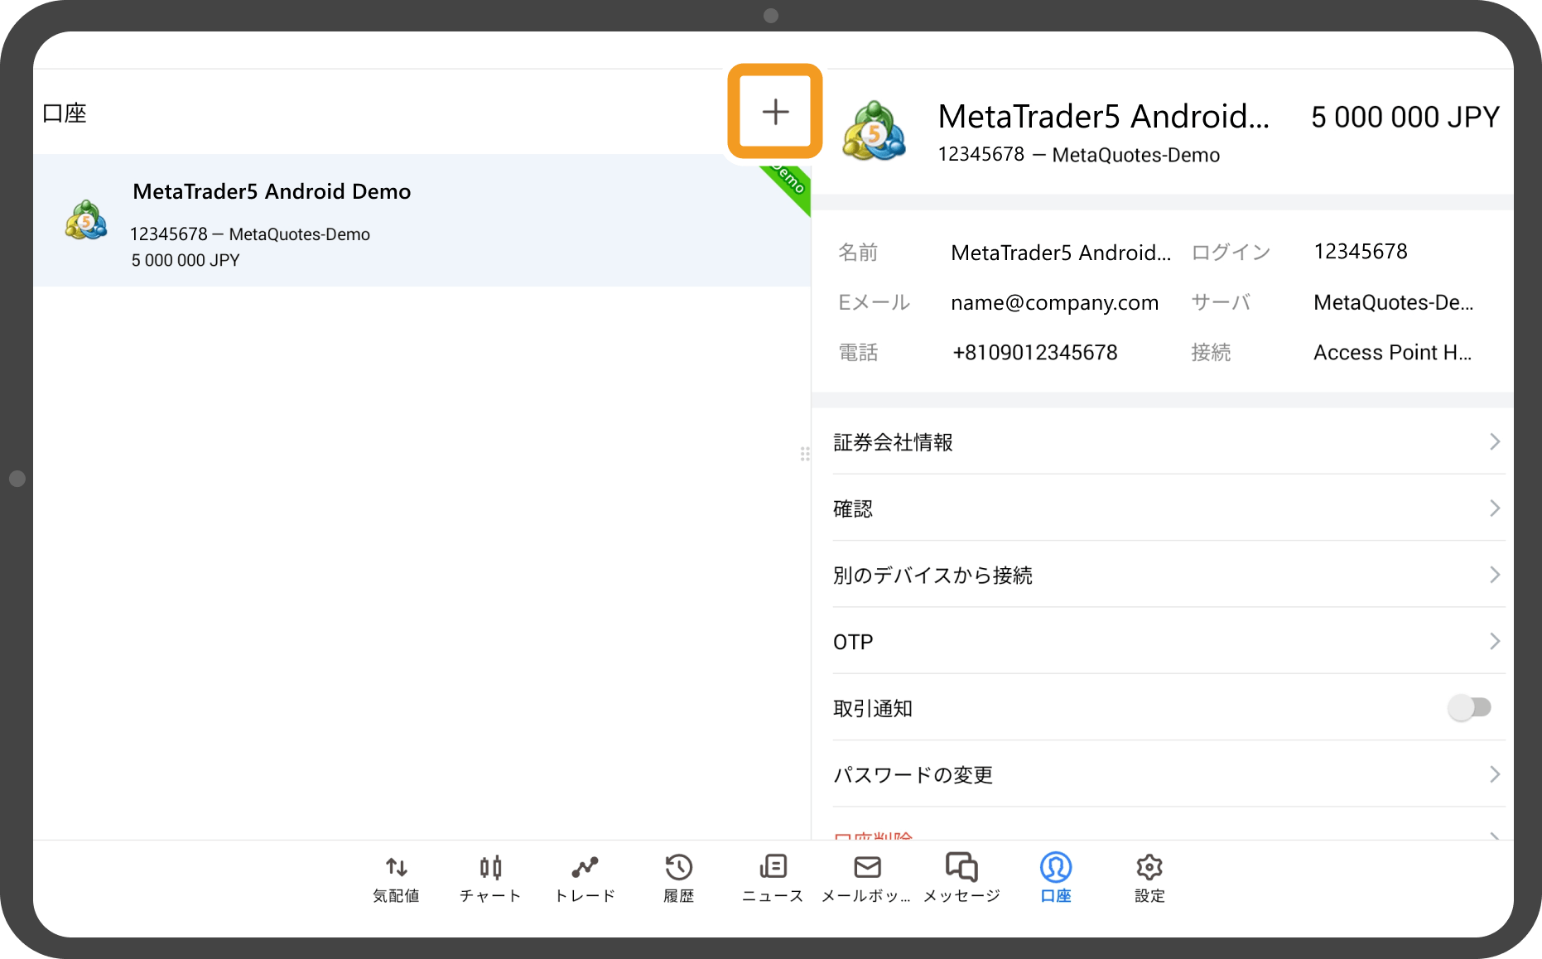Viewport: 1542px width, 959px height.
Task: Click phone number +8109012345678
Action: click(x=1034, y=352)
